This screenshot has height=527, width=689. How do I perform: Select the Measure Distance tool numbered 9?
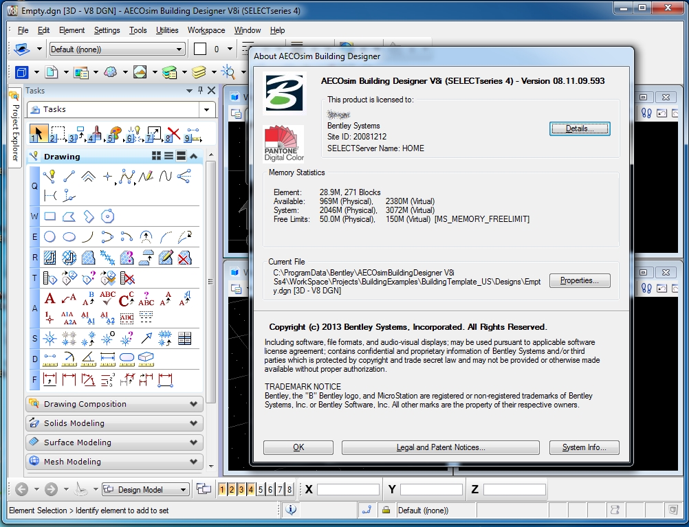(193, 133)
